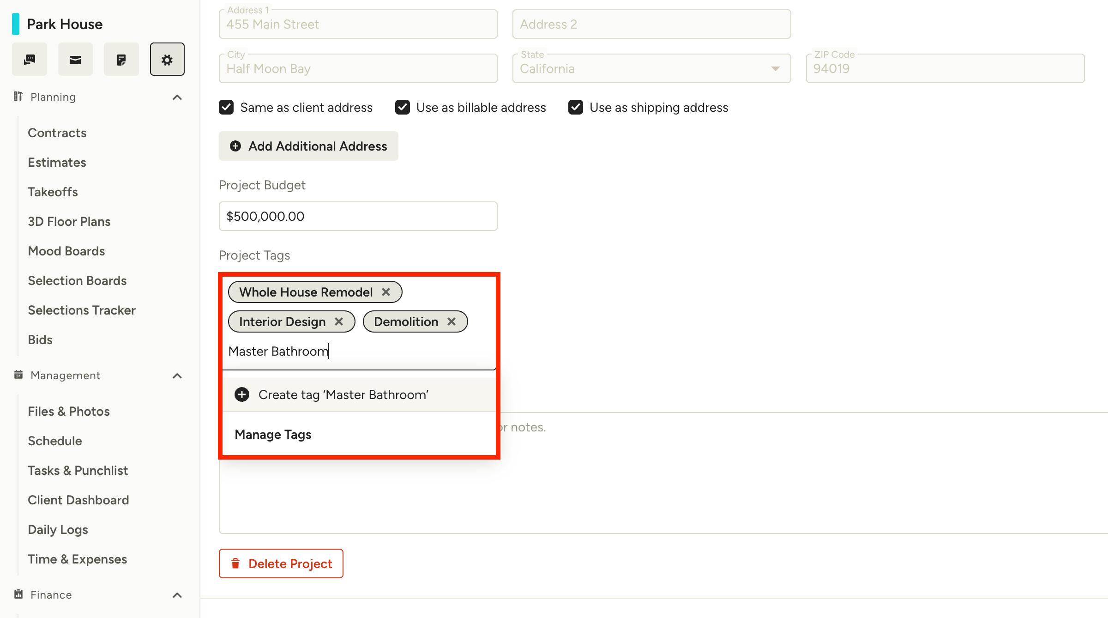Click the plus icon to create tag
Viewport: 1108px width, 618px height.
242,394
